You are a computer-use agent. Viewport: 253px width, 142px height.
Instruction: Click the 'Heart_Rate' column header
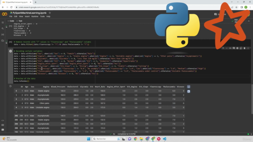(x=100, y=87)
